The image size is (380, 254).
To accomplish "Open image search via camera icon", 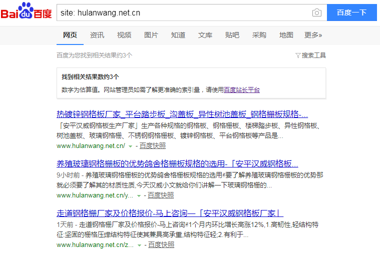I will (317, 12).
